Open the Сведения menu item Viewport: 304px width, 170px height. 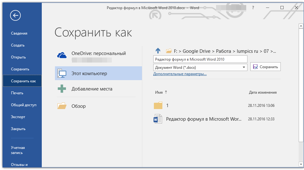[x=19, y=33]
